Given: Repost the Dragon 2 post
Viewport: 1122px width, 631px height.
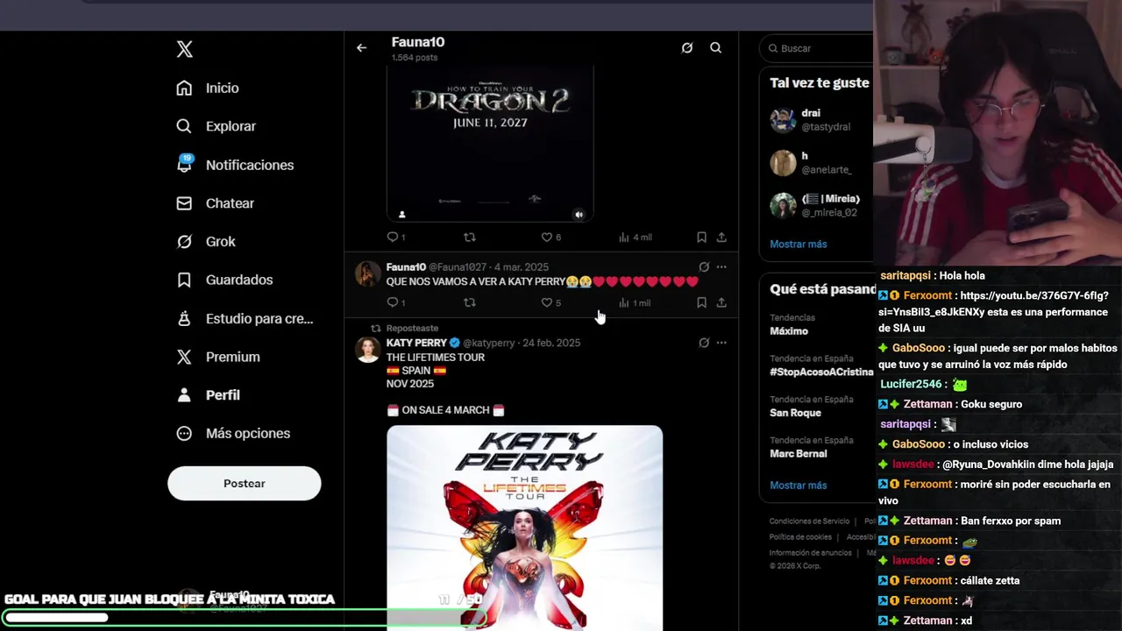Looking at the screenshot, I should (470, 238).
